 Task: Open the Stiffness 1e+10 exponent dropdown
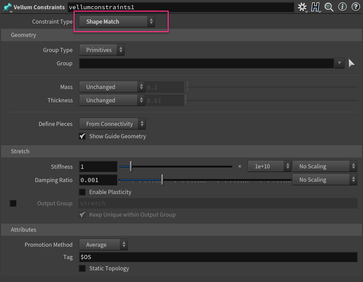(270, 166)
